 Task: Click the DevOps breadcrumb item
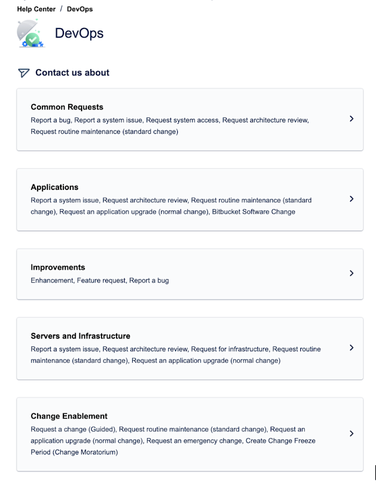tap(79, 9)
